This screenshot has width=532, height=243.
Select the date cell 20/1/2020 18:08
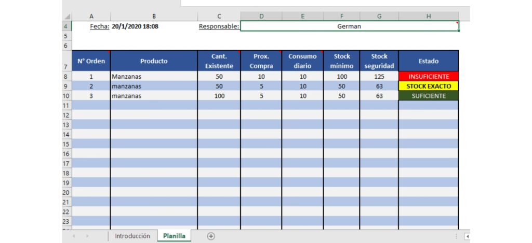[x=135, y=26]
